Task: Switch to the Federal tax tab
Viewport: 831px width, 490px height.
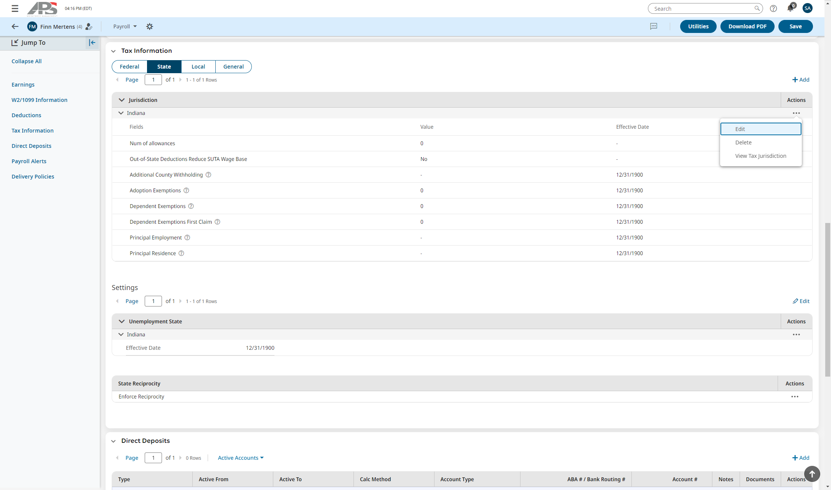Action: (x=129, y=67)
